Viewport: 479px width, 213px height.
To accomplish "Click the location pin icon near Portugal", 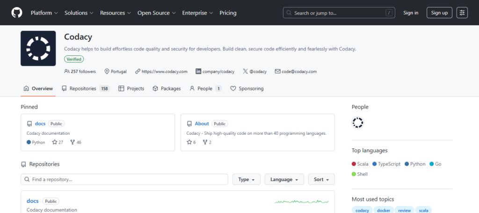I will (x=107, y=72).
